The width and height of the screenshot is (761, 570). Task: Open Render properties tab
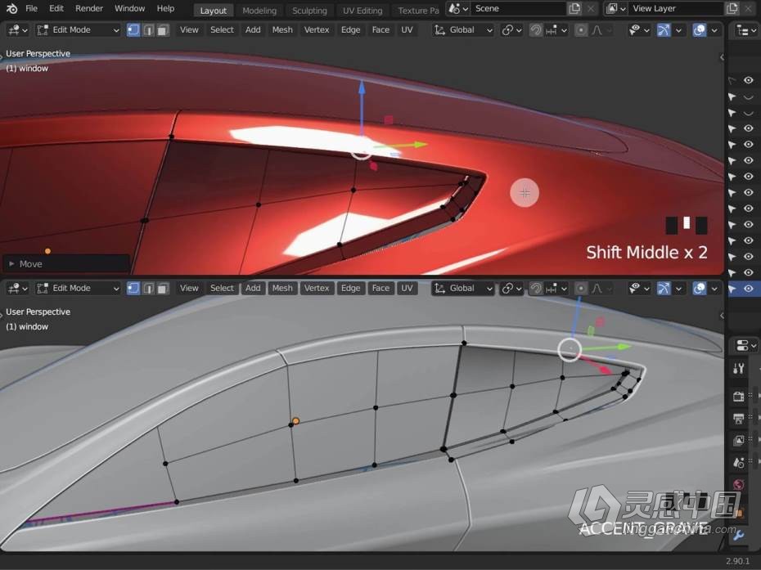tap(739, 397)
